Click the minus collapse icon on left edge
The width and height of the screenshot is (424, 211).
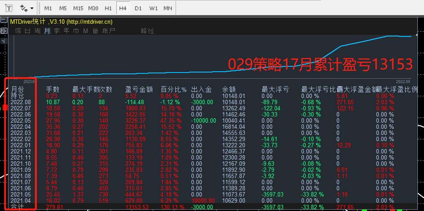(4, 21)
